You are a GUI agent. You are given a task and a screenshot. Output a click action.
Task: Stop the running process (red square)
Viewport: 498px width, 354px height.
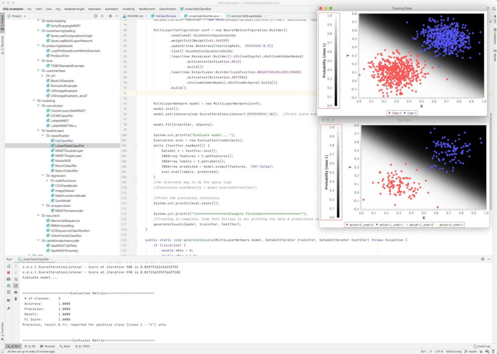tap(9, 273)
